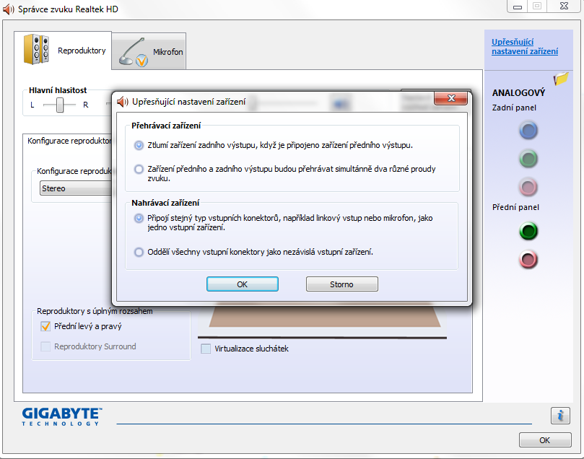Toggle Přední levý a pravý checkbox
The image size is (584, 459).
[x=45, y=326]
